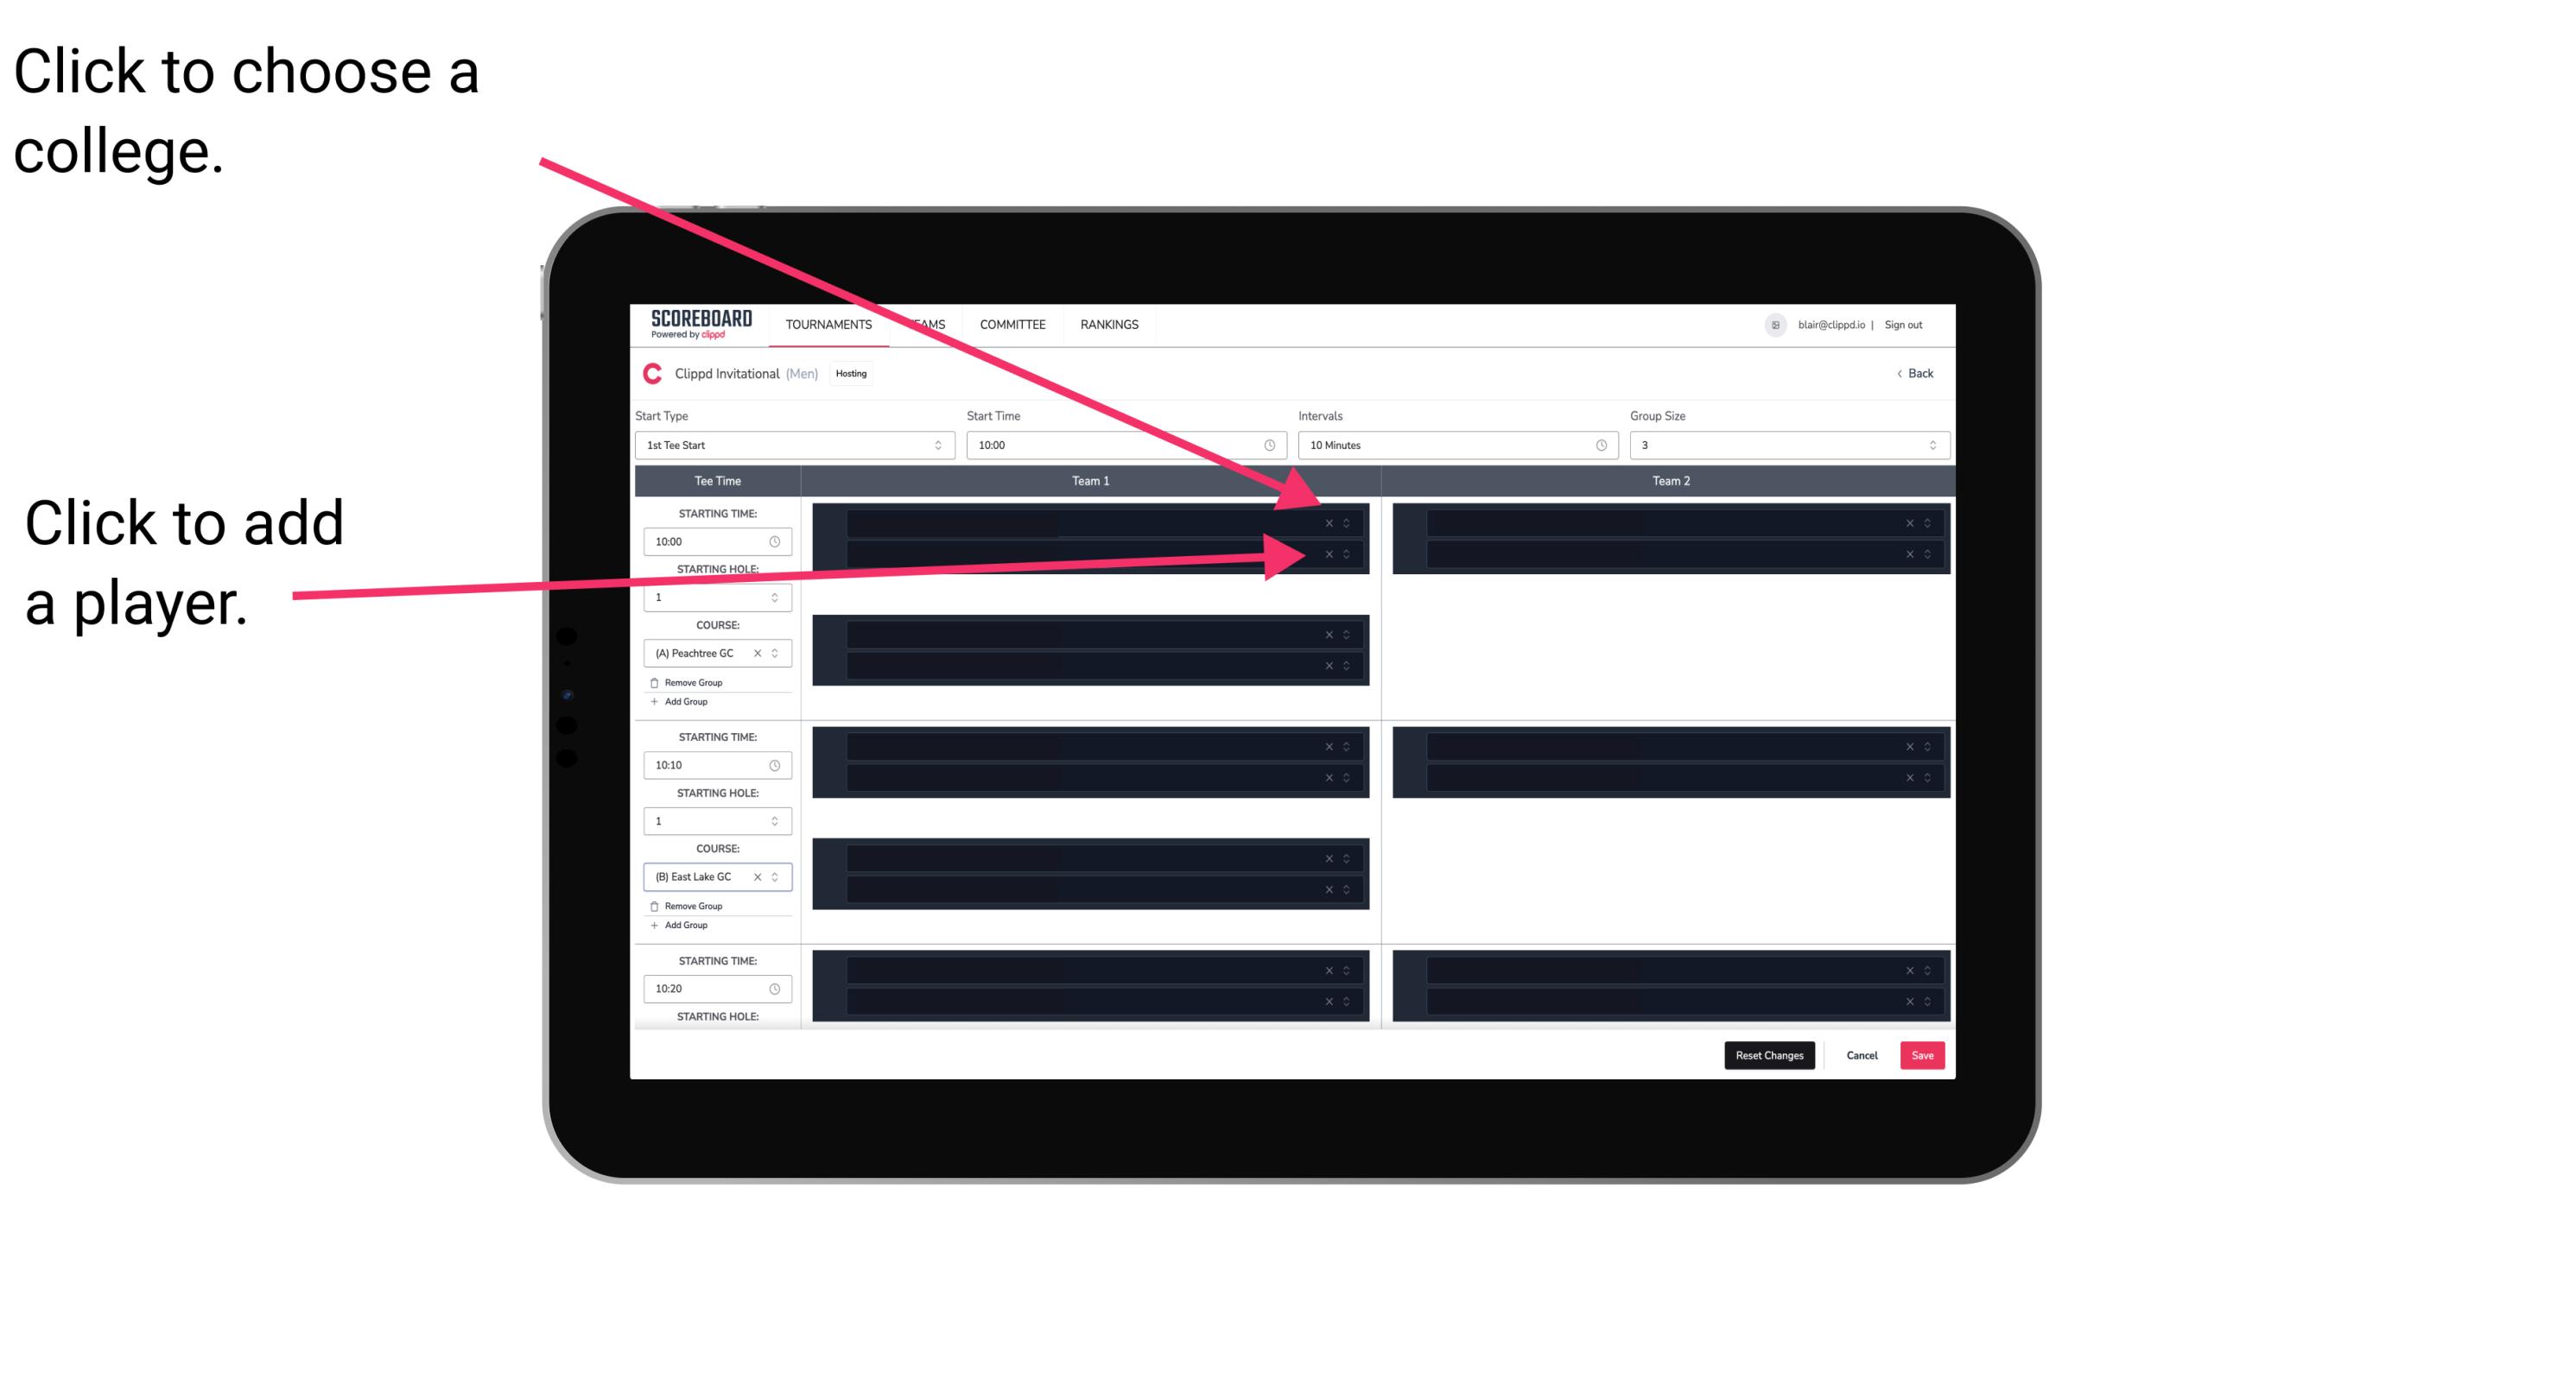
Task: Select the RANKINGS tab
Action: 1111,326
